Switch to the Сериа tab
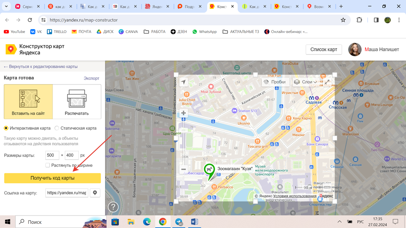The width and height of the screenshot is (406, 228). pos(28,7)
